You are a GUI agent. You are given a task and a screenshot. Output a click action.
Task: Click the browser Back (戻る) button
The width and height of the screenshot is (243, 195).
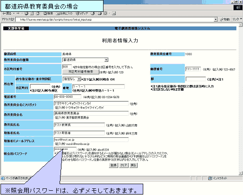[7, 14]
